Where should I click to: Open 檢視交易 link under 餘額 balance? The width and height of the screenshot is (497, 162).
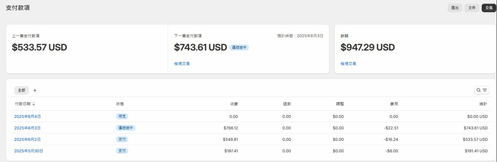[x=348, y=64]
